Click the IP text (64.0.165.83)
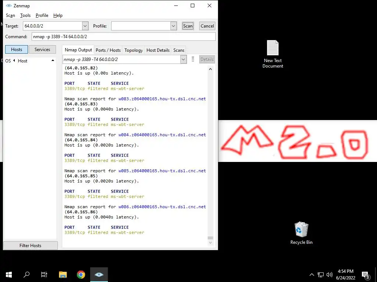Viewport: 377px width, 282px height. coord(81,104)
